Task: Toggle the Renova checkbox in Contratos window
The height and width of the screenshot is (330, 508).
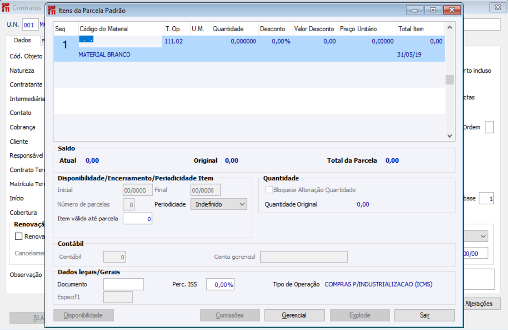Action: pyautogui.click(x=19, y=236)
